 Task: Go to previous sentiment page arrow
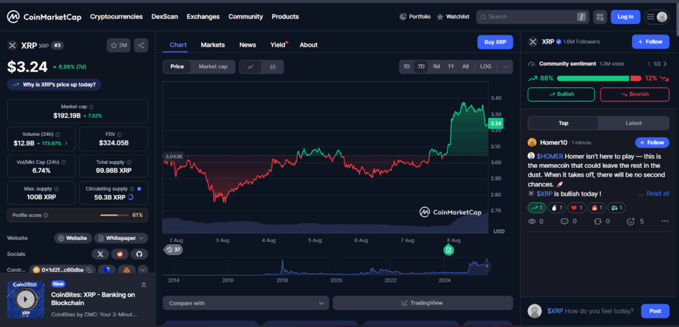(649, 64)
